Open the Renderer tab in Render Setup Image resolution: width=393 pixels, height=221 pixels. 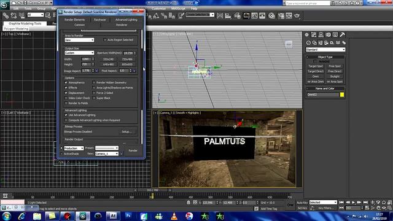point(122,25)
